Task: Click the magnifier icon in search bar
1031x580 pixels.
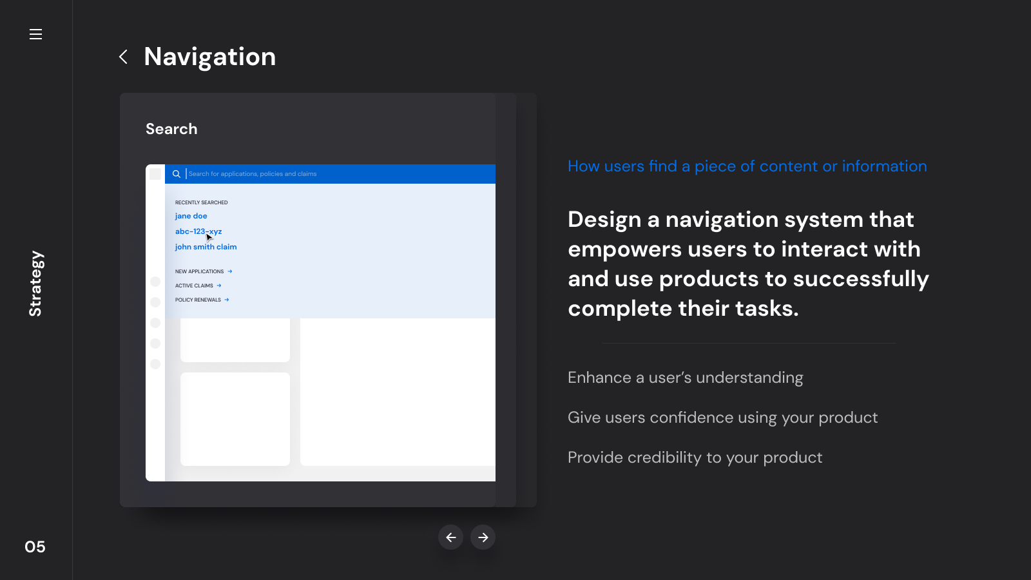Action: click(176, 174)
